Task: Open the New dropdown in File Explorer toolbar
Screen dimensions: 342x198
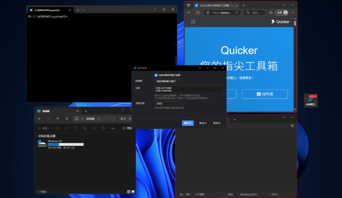Action: [x=43, y=128]
